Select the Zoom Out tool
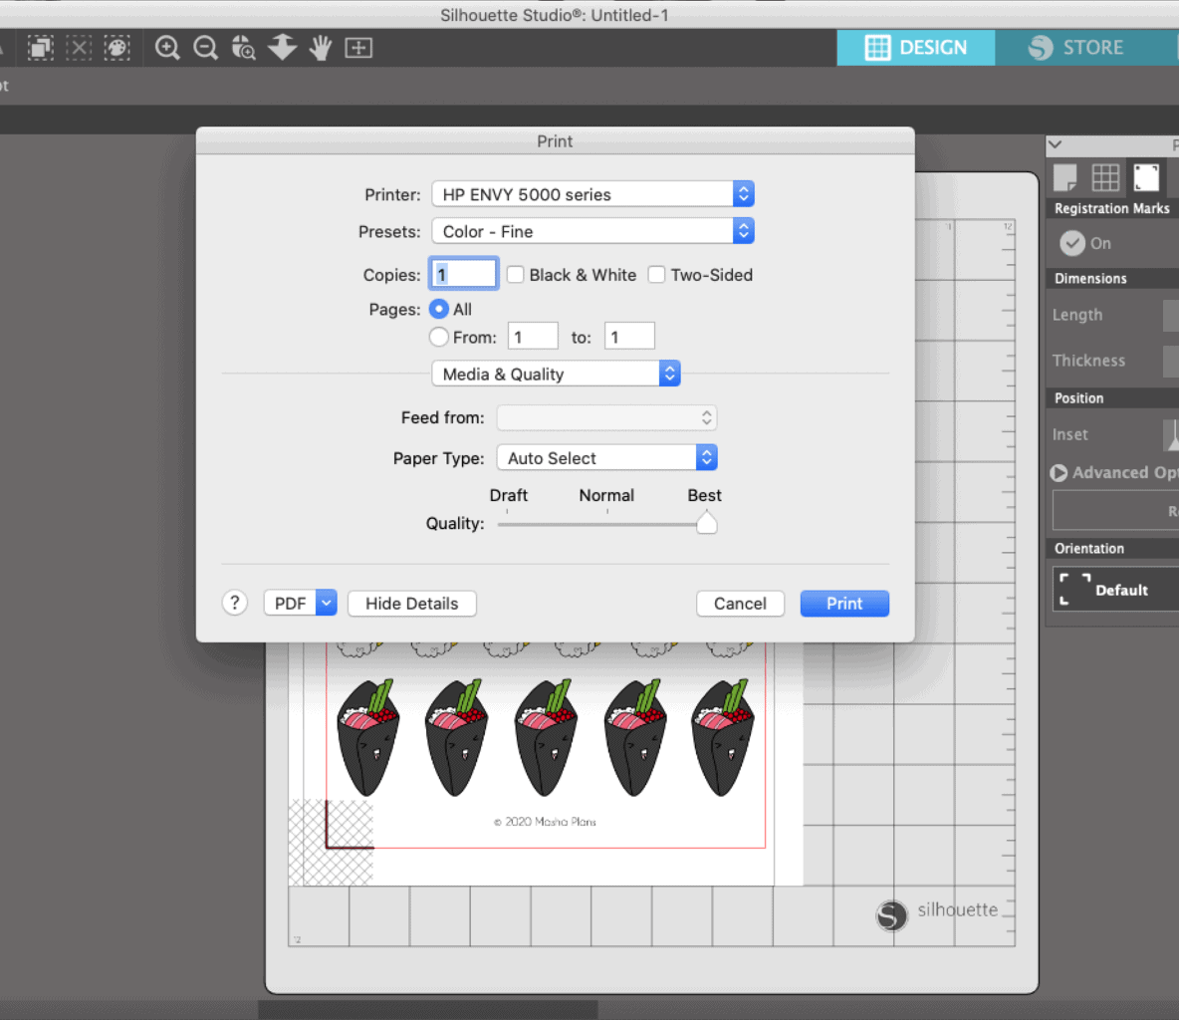This screenshot has width=1179, height=1020. click(205, 47)
